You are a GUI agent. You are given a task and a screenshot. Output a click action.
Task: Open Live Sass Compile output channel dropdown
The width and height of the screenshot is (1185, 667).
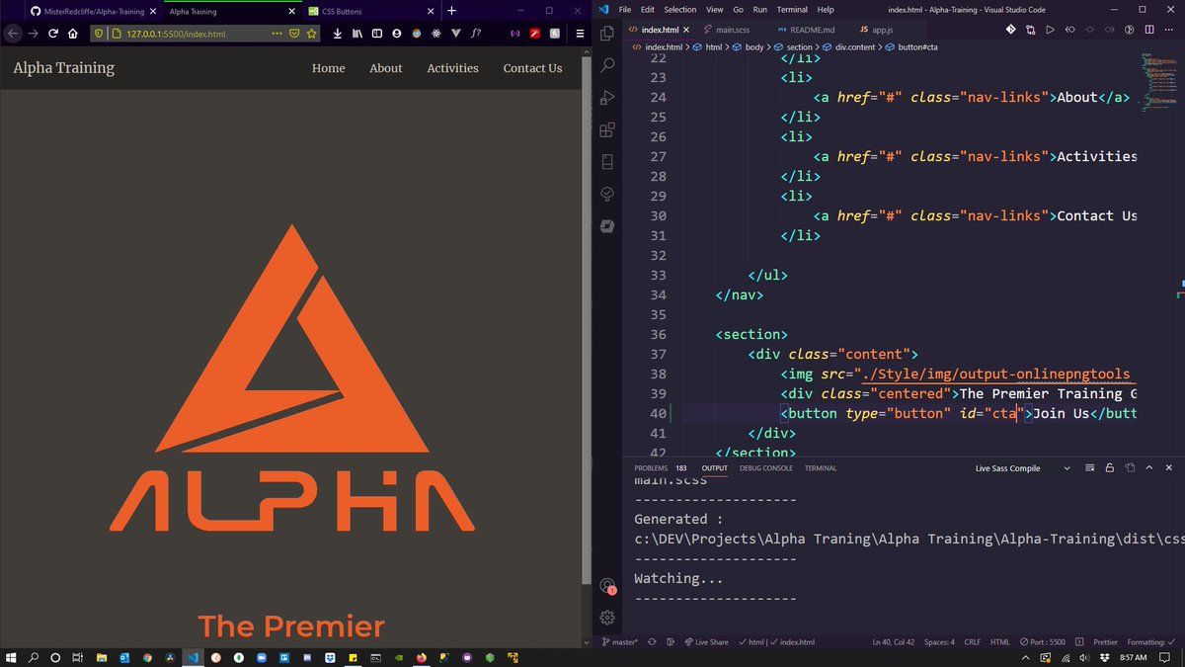pyautogui.click(x=1023, y=467)
